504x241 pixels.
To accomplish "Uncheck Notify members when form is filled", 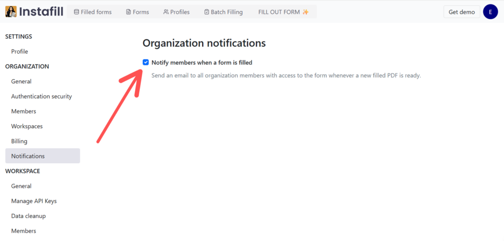I will (146, 63).
